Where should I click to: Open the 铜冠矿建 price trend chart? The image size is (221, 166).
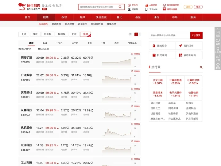coord(117,62)
